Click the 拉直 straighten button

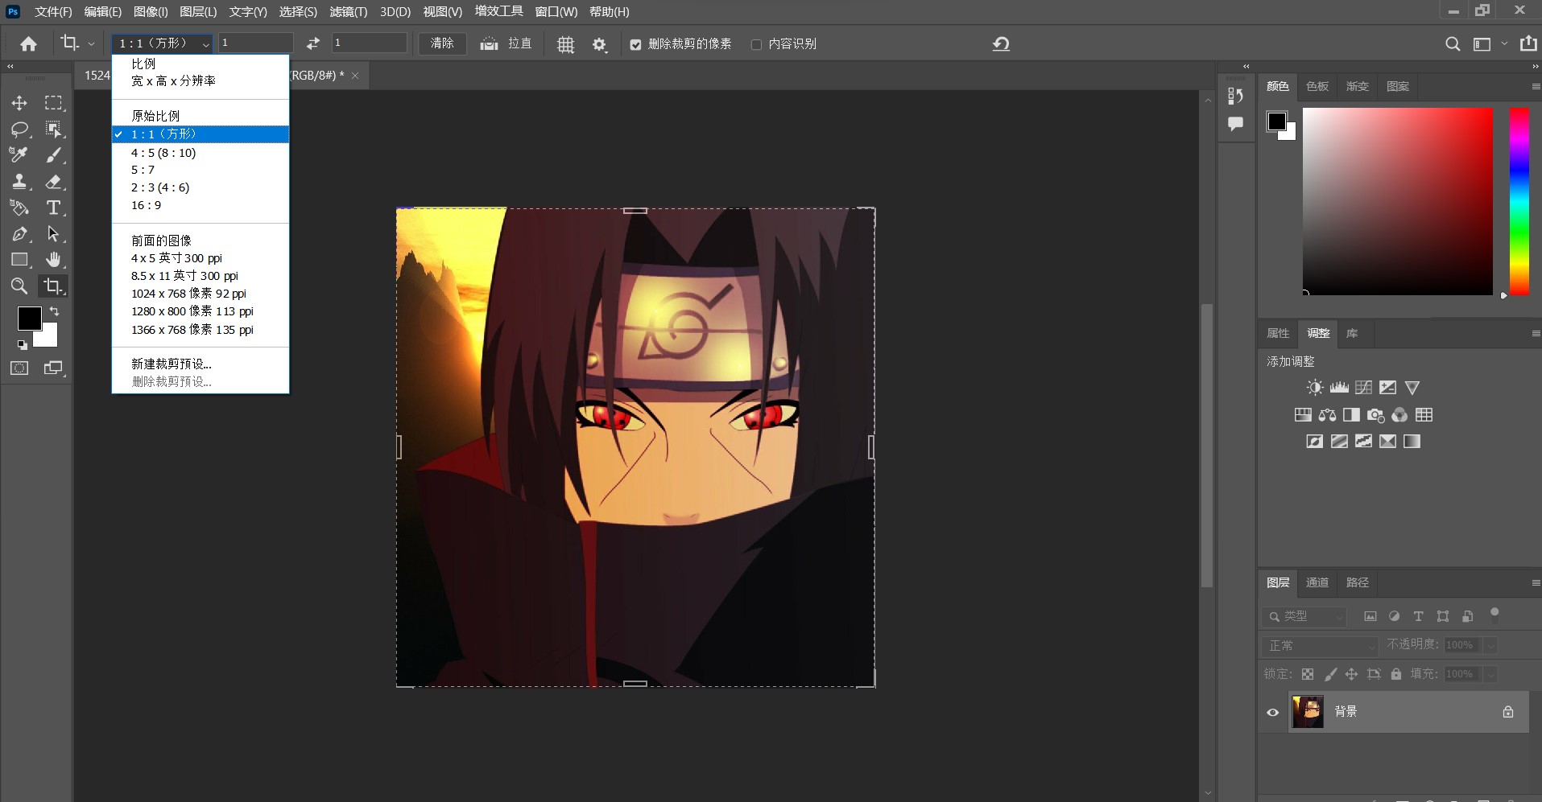(506, 44)
